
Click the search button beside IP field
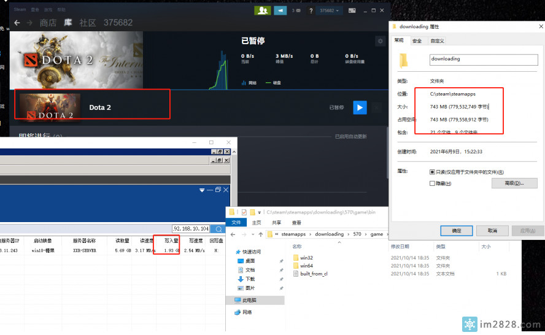coord(218,229)
